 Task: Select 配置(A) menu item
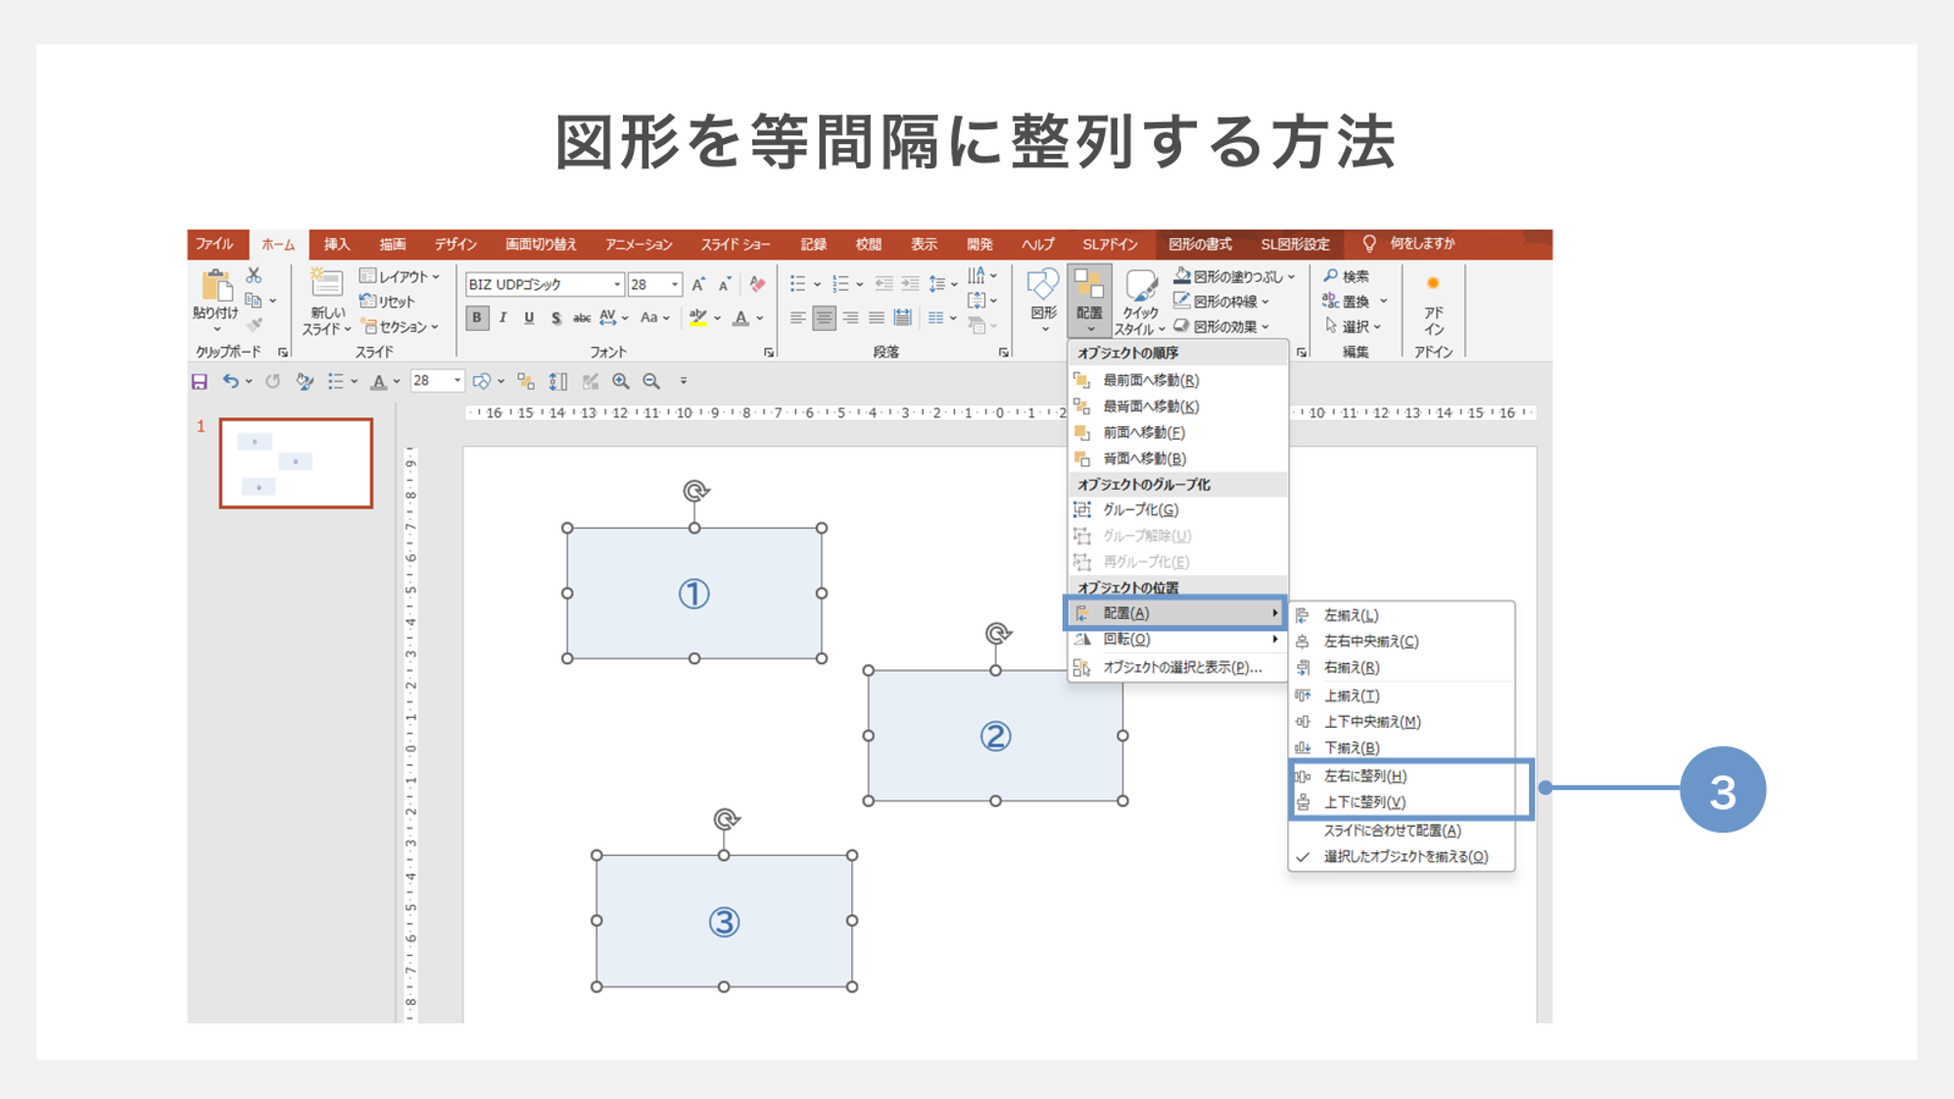tap(1175, 613)
